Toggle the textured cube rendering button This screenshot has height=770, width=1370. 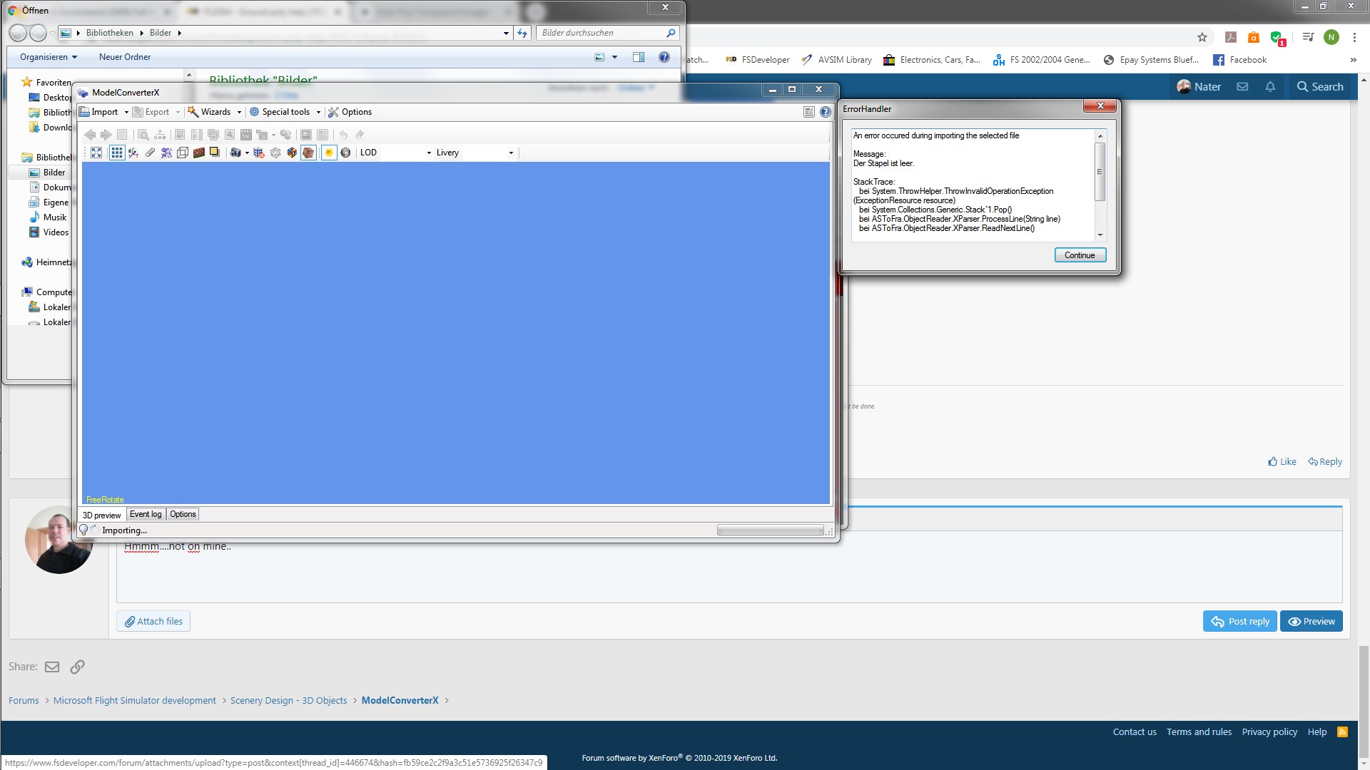[308, 153]
